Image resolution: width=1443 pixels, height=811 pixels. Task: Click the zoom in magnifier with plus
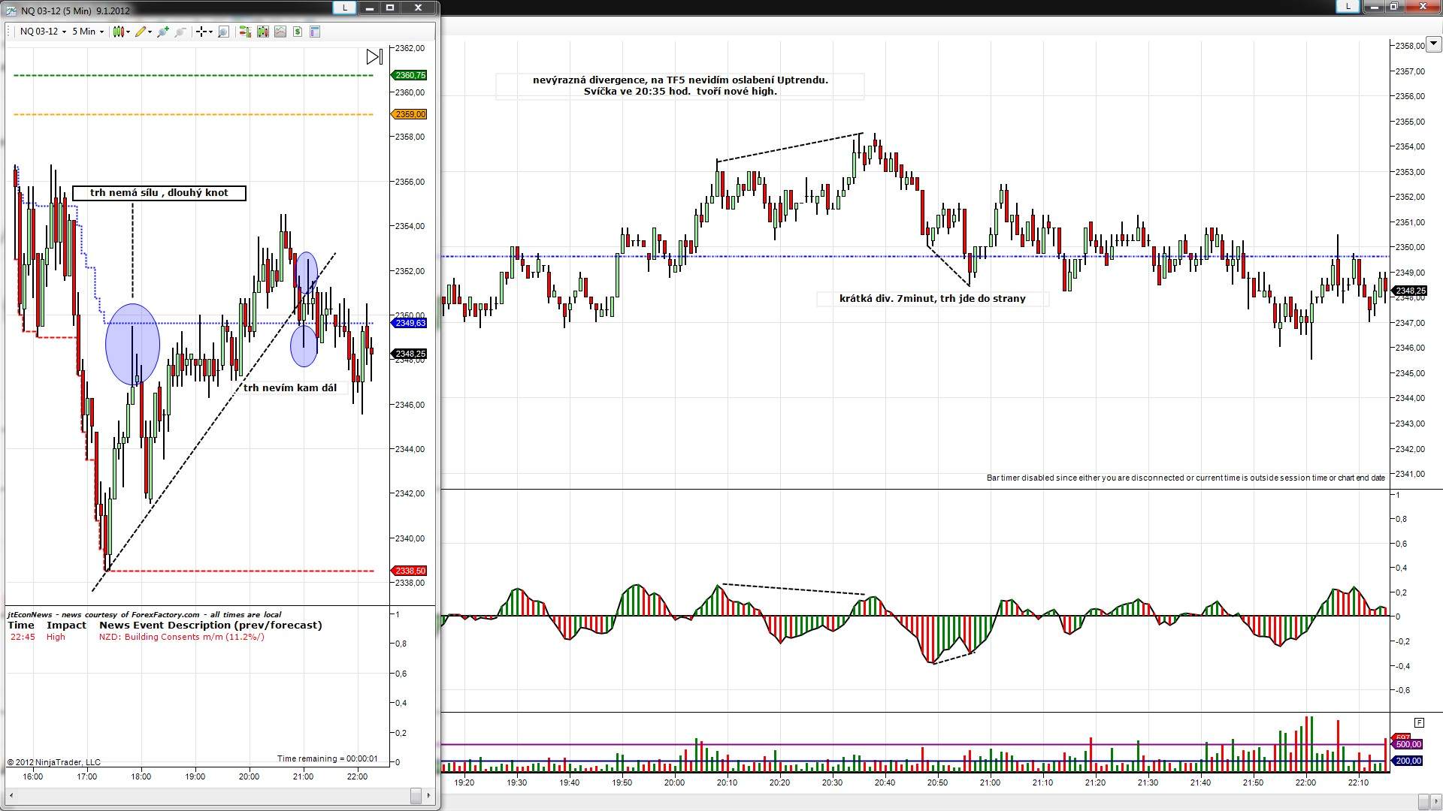[162, 32]
